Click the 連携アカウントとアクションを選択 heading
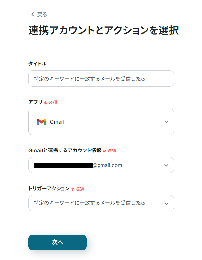 pyautogui.click(x=104, y=30)
